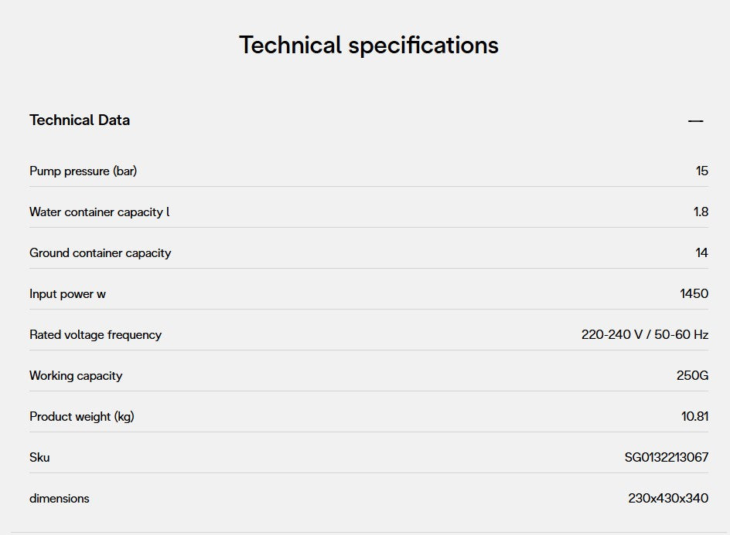Collapse the Technical Data section minus icon
The width and height of the screenshot is (730, 535).
695,121
